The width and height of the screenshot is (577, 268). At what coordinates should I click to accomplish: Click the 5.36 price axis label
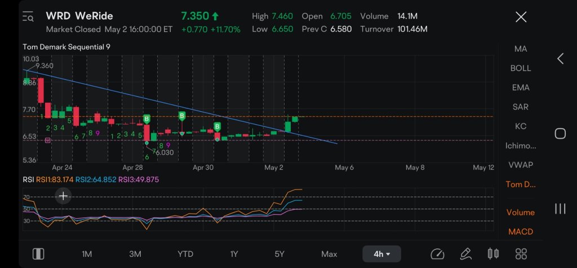click(x=29, y=160)
